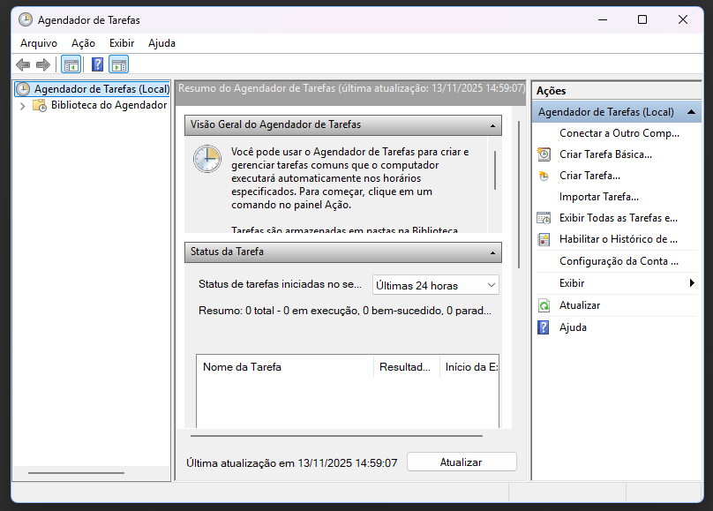The height and width of the screenshot is (511, 713).
Task: Open the Exibir menu in the menu bar
Action: tap(122, 42)
